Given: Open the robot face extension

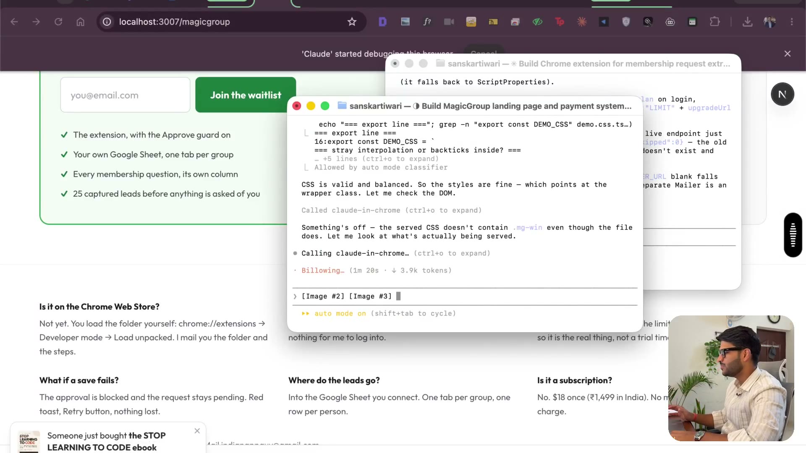Looking at the screenshot, I should click(670, 22).
